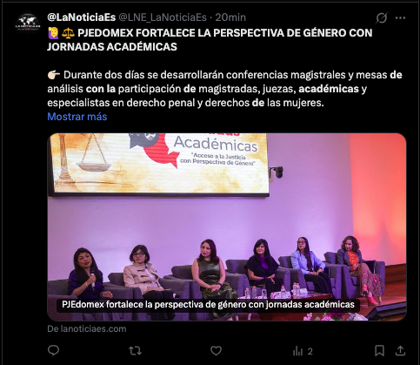The image size is (420, 365).
Task: Open LaNoticiaEs profile avatar
Action: pyautogui.click(x=28, y=22)
